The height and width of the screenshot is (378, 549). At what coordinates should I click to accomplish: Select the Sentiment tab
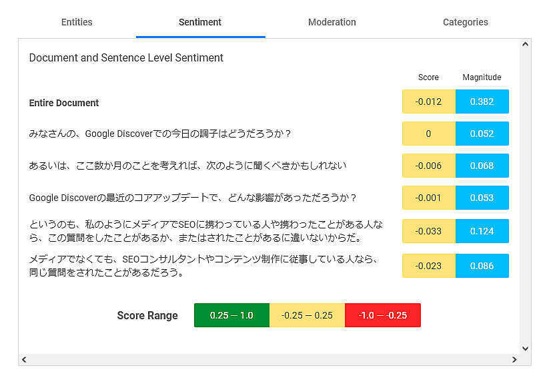[200, 22]
